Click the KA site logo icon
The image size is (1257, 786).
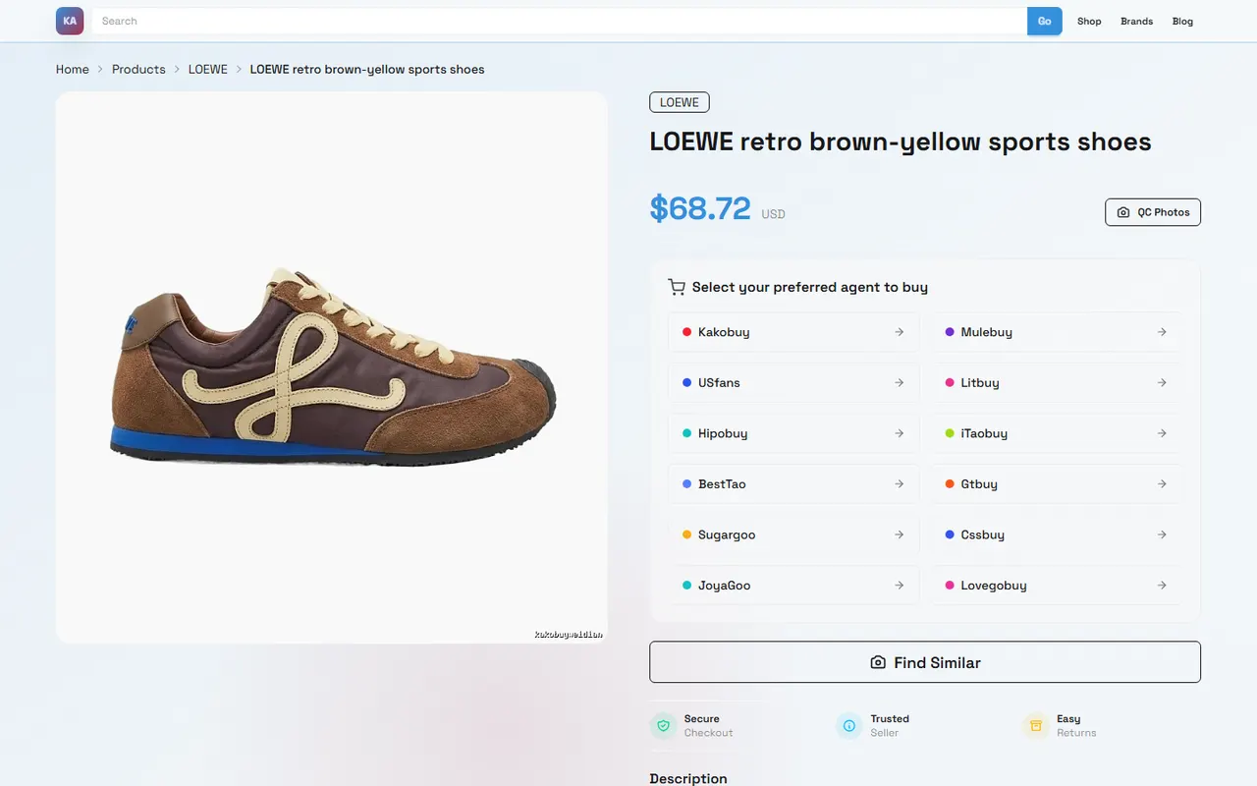point(70,21)
